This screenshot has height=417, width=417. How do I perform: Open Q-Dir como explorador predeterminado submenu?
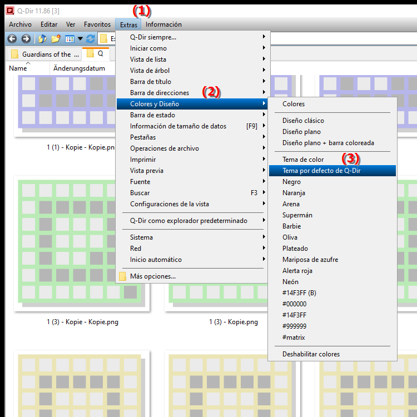pos(192,221)
